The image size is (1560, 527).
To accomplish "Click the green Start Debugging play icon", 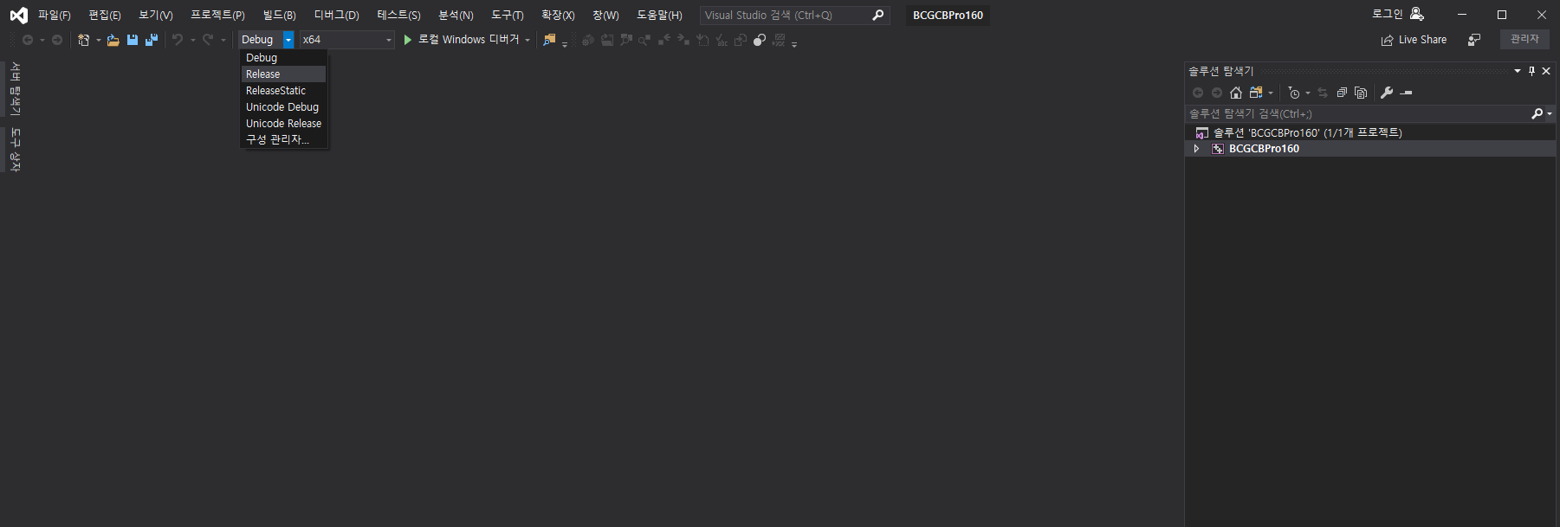I will tap(408, 40).
